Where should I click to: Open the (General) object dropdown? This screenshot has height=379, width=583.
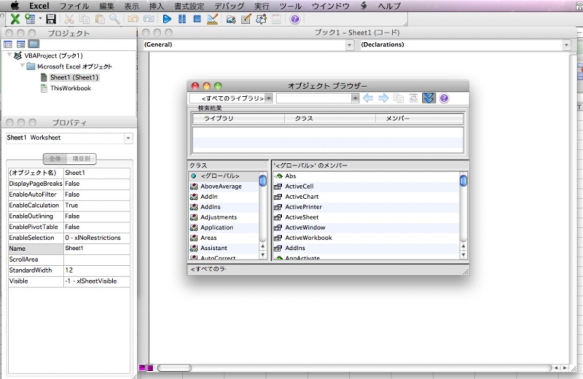click(x=349, y=45)
